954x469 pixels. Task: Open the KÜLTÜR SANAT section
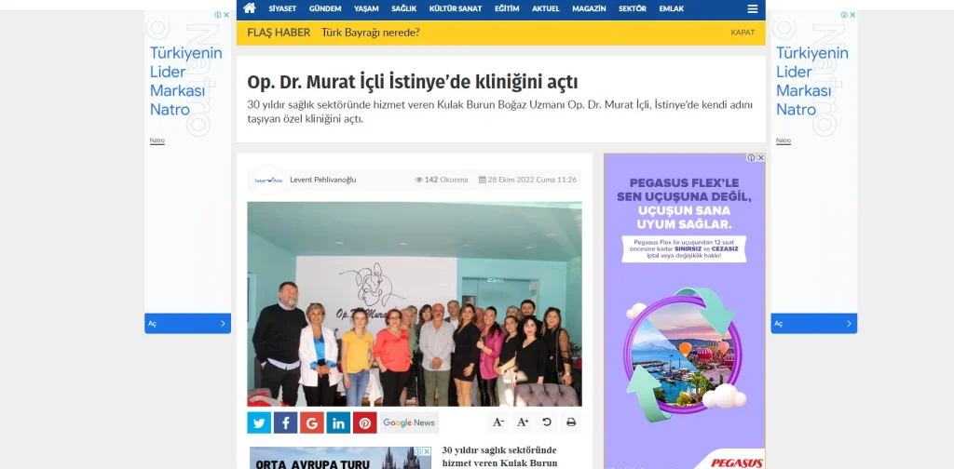(456, 8)
